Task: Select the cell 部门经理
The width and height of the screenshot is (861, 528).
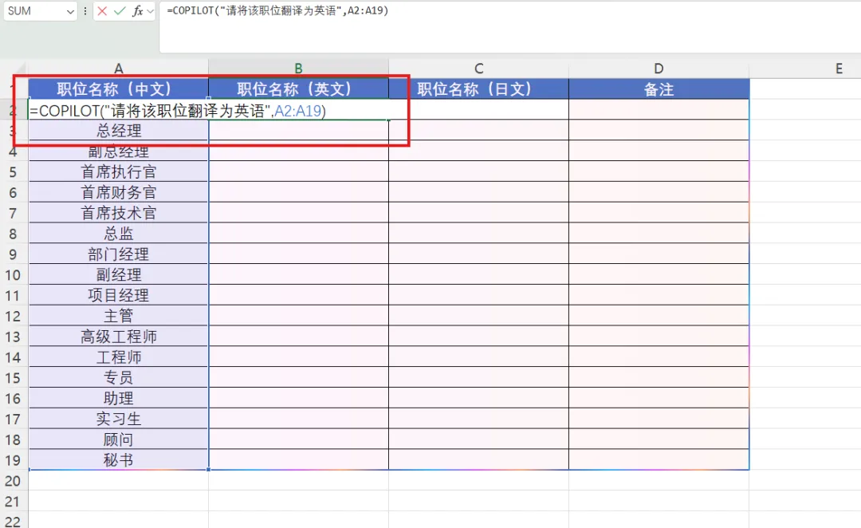Action: (119, 254)
